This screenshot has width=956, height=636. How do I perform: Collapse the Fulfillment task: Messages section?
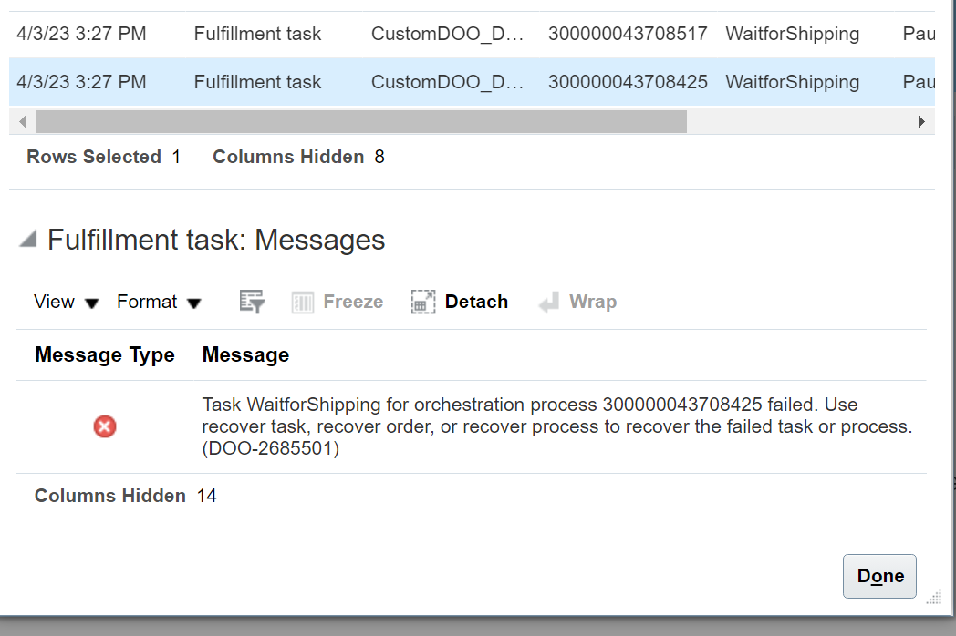click(28, 239)
